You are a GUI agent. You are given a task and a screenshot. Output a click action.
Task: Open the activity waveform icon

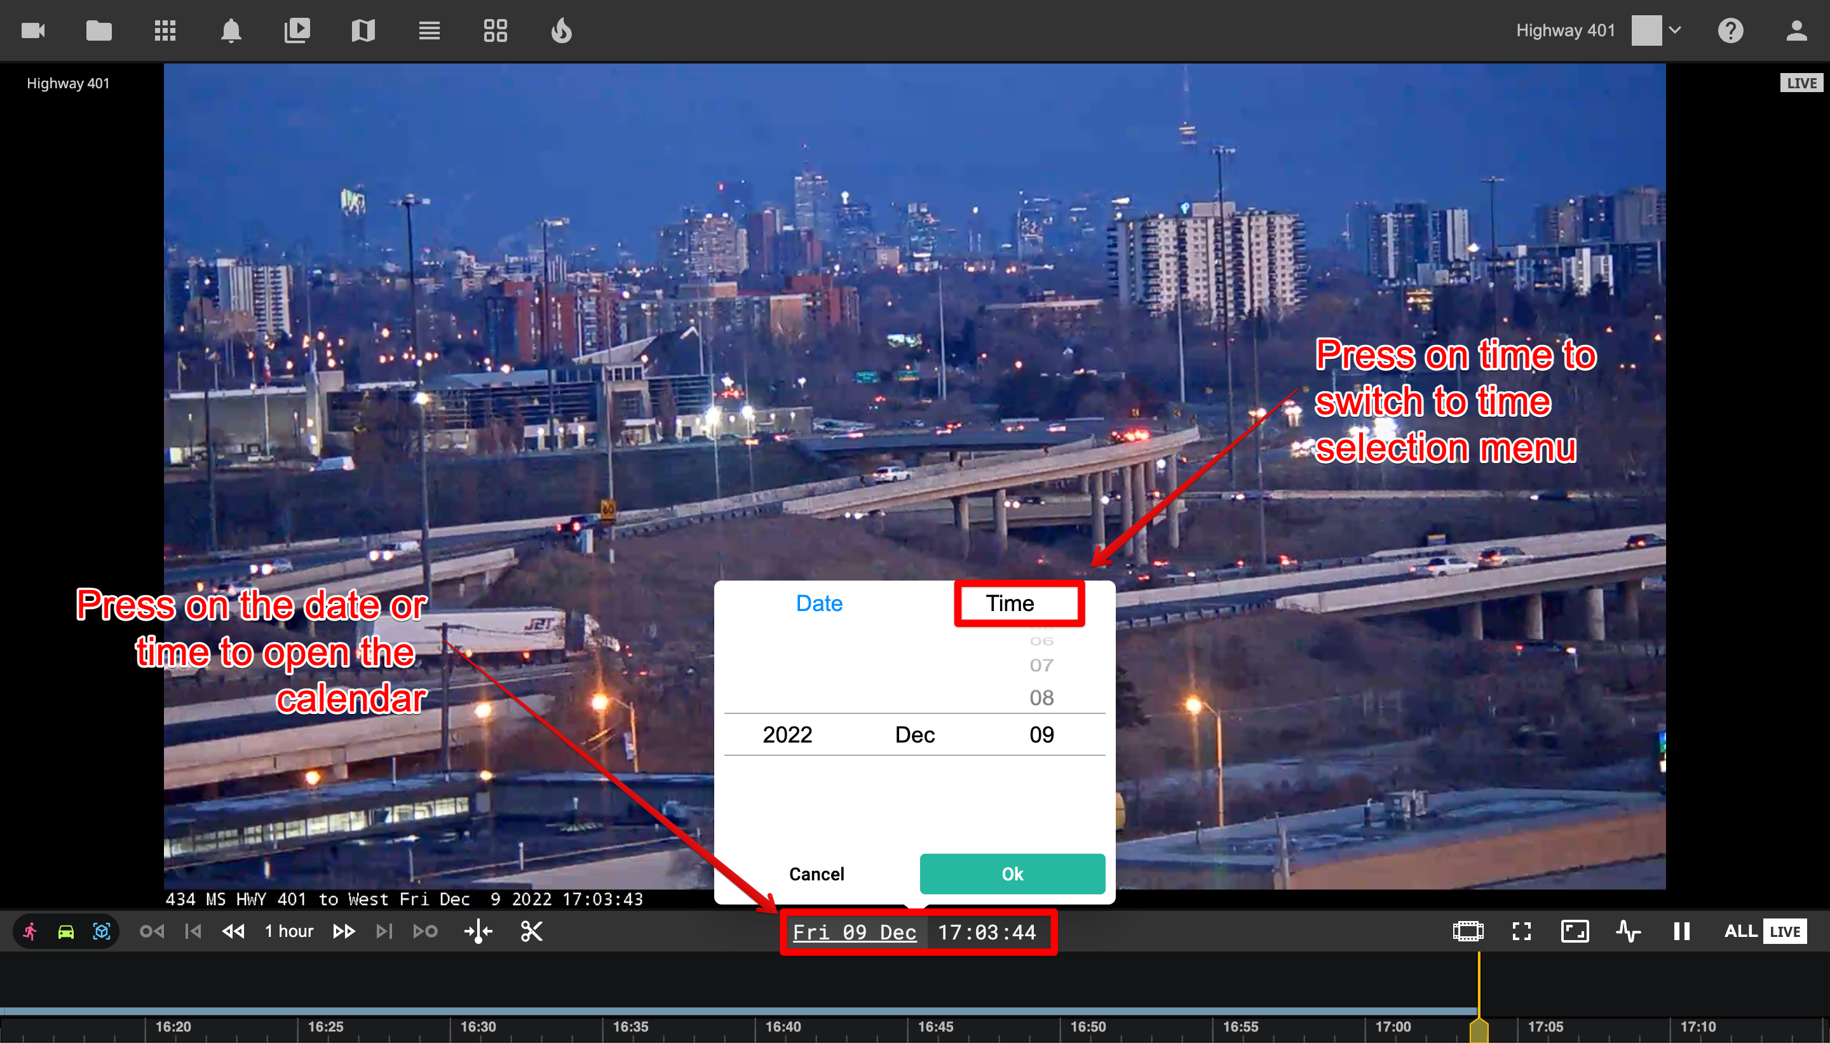click(x=1628, y=931)
